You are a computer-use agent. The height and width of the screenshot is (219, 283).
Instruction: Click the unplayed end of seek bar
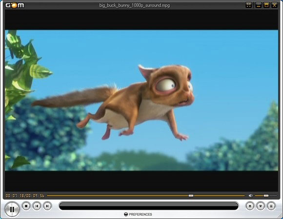pyautogui.click(x=219, y=196)
